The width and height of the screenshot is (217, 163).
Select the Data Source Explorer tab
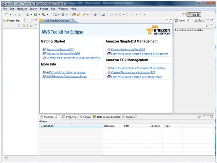tap(106, 117)
